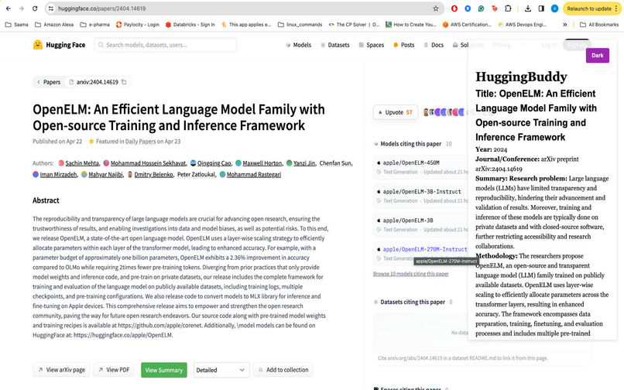The image size is (624, 390).
Task: Click Relaunch to update button
Action: pos(591,9)
